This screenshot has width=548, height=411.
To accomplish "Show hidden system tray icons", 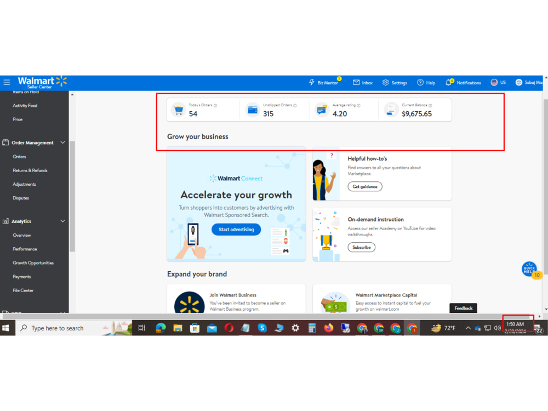I will tap(468, 328).
